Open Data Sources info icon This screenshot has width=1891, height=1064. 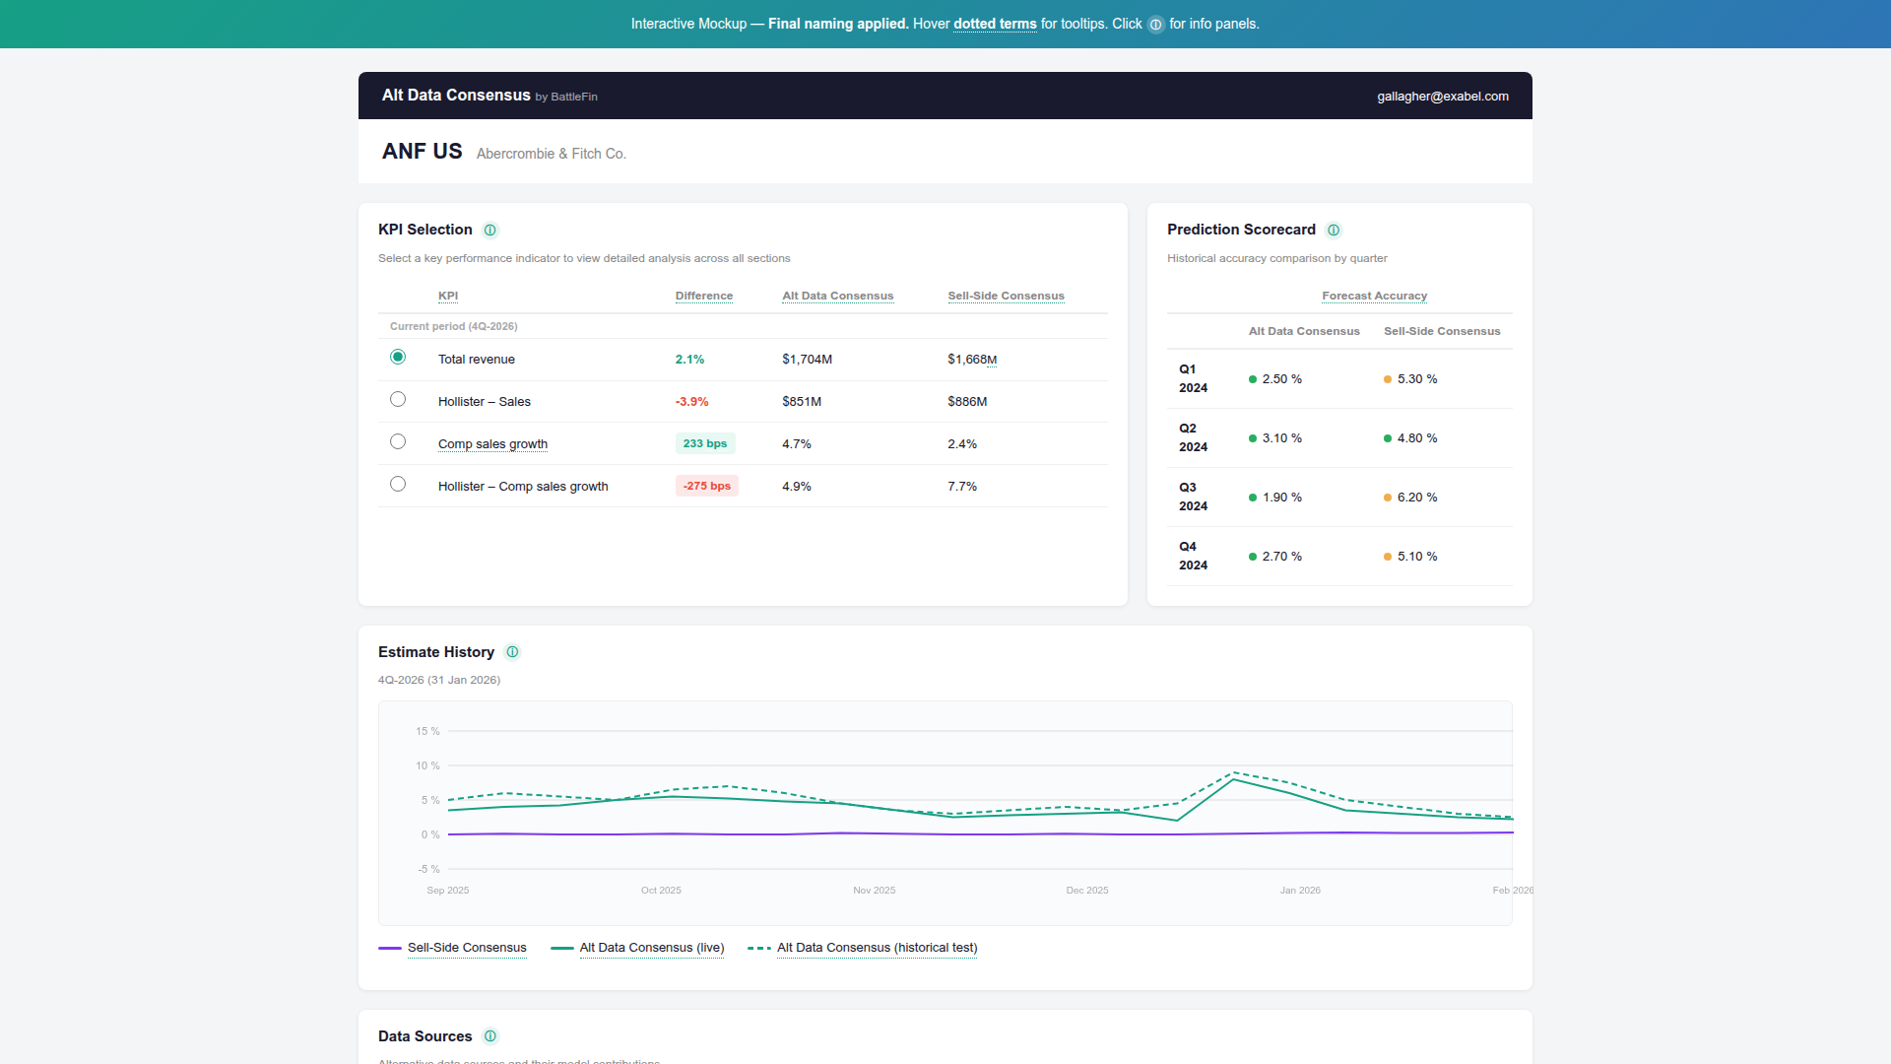click(x=490, y=1036)
